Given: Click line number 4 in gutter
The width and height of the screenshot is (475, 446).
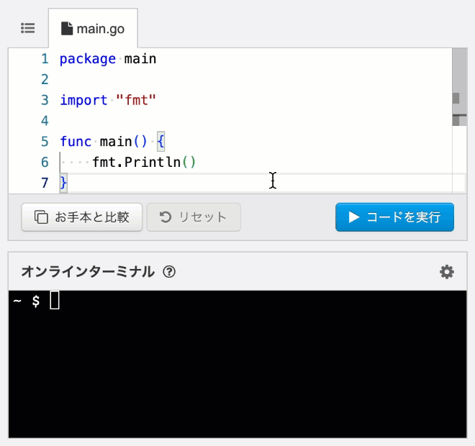Looking at the screenshot, I should (x=45, y=121).
